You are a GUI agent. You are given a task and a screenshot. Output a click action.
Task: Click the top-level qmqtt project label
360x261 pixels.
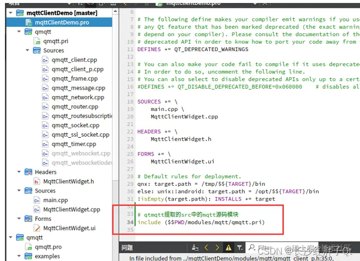click(35, 238)
